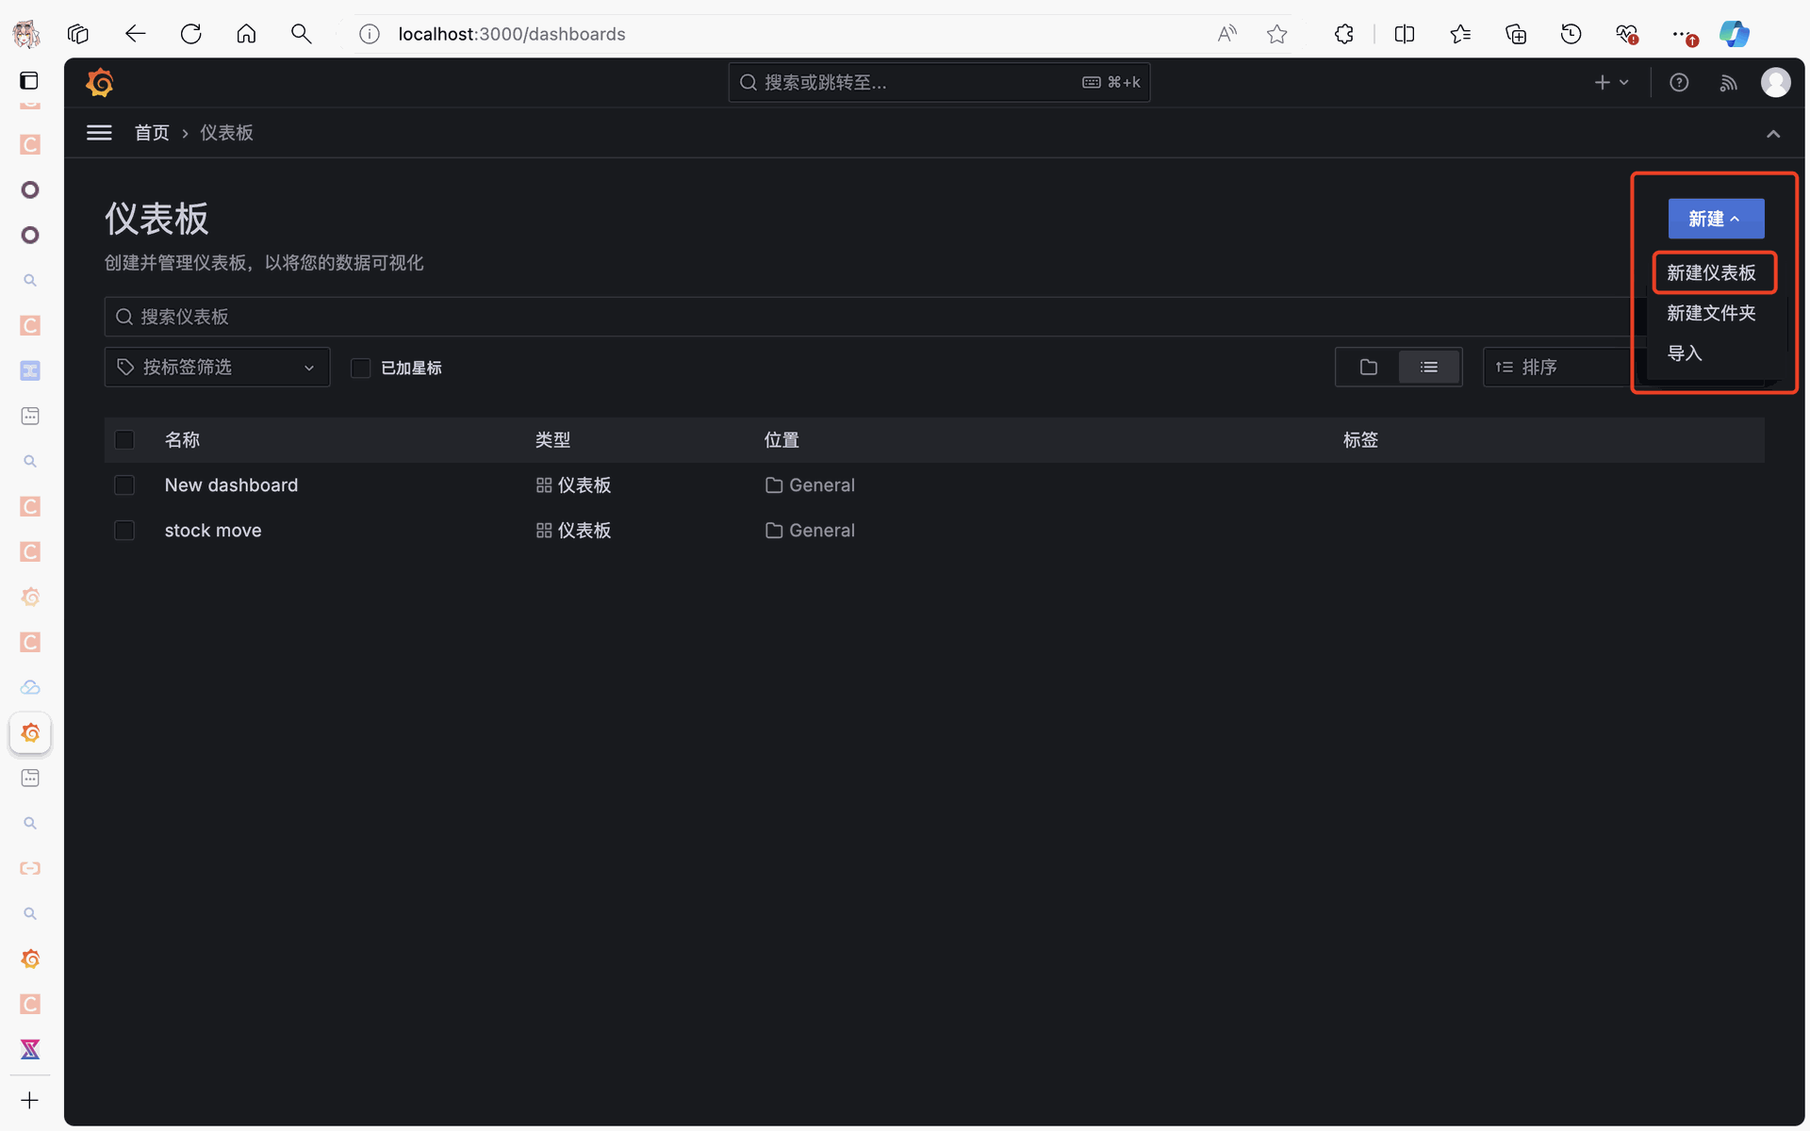Screen dimensions: 1810x1131
Task: Open the New dashboard link
Action: click(x=231, y=485)
